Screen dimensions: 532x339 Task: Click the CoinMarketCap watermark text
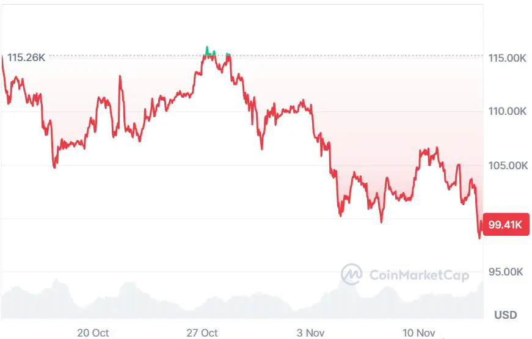(419, 275)
